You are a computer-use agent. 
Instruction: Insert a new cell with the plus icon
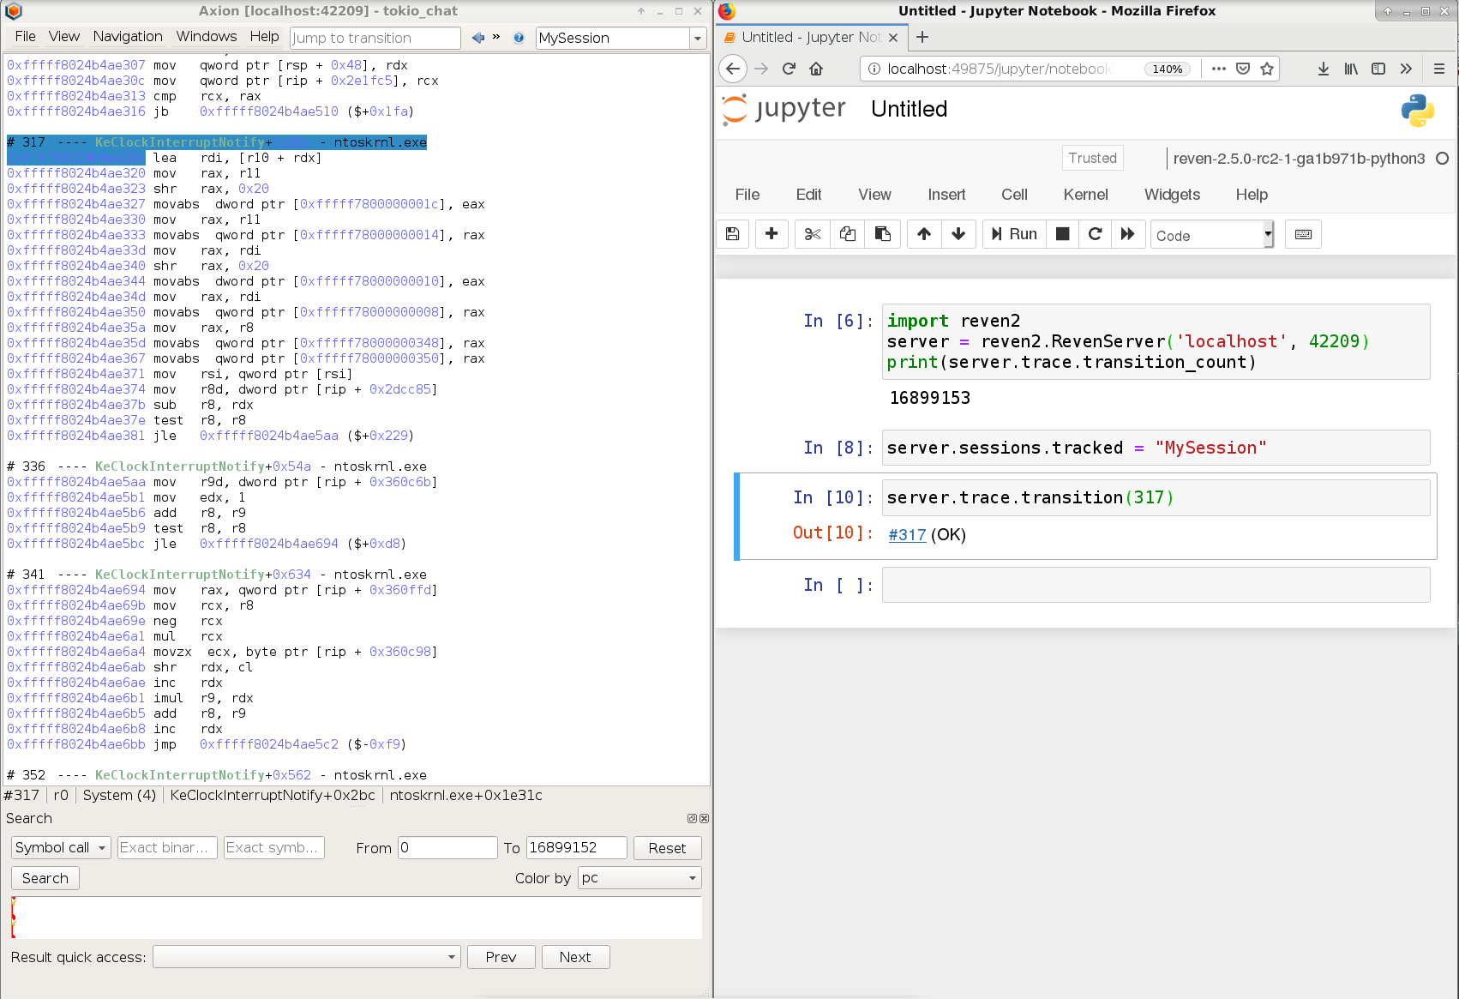tap(772, 234)
